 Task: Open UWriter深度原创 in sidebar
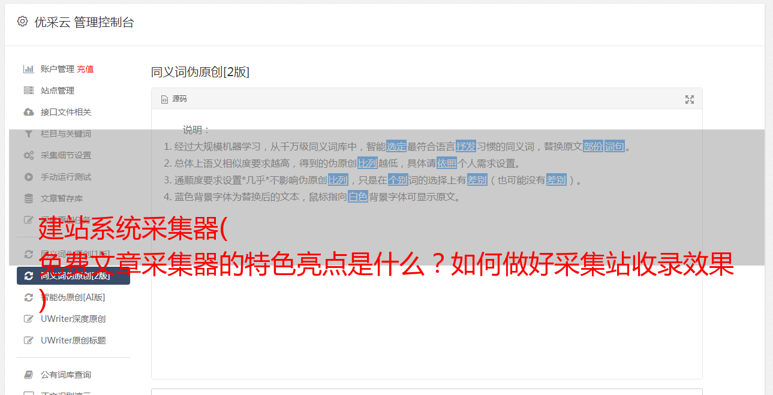click(x=73, y=319)
